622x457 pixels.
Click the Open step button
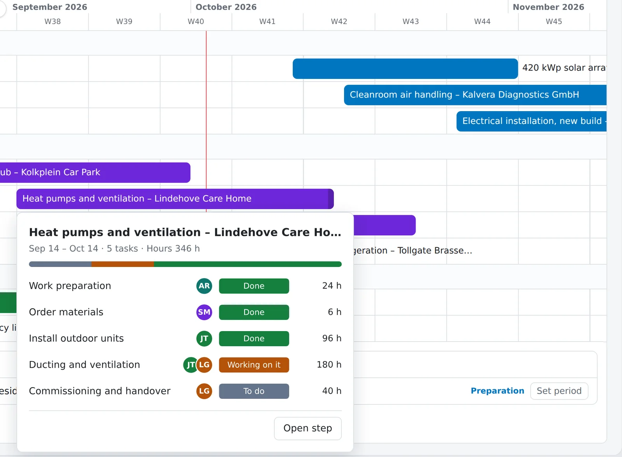pos(308,429)
